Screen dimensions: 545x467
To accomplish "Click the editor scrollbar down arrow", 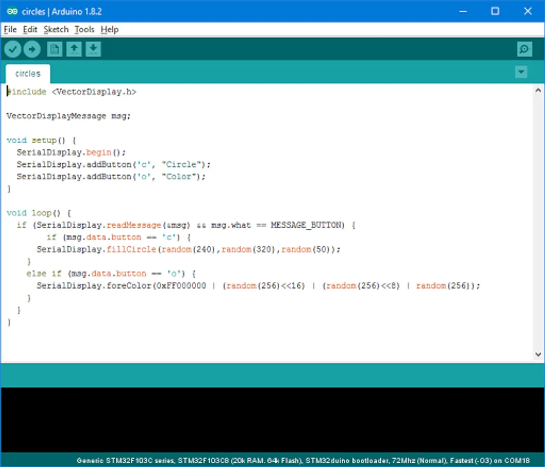I will [x=538, y=354].
